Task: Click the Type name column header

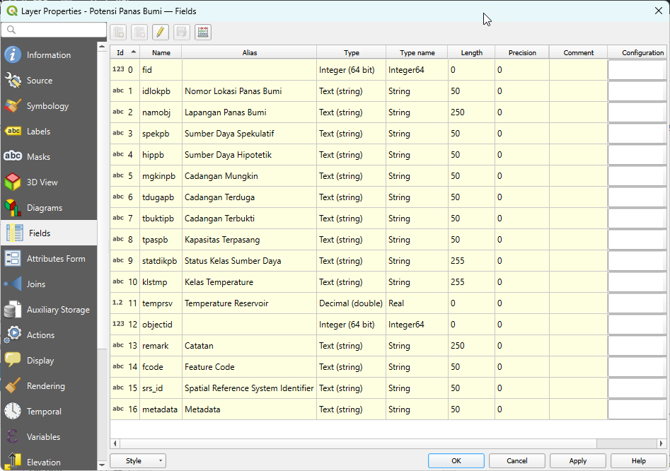Action: [x=417, y=52]
